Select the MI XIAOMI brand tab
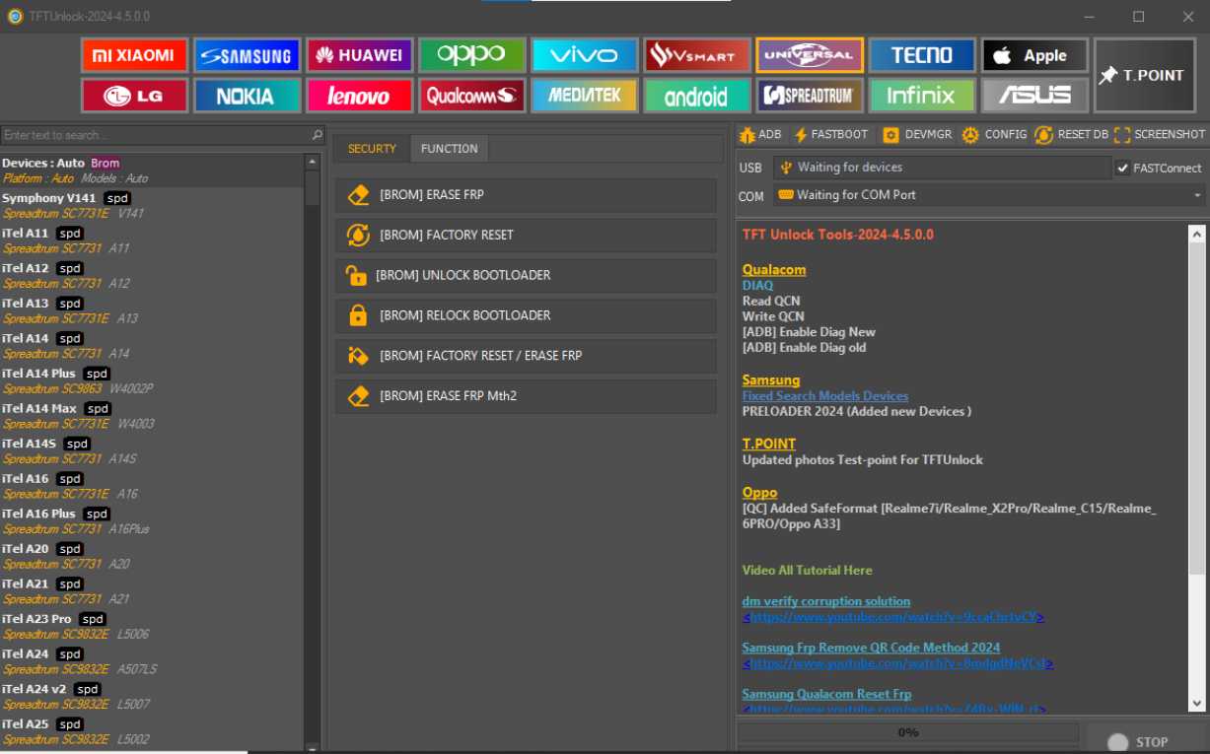The height and width of the screenshot is (754, 1210). (x=133, y=55)
